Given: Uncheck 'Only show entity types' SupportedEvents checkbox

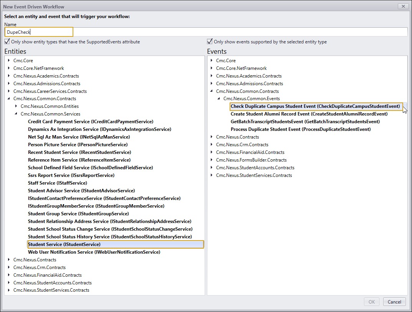Looking at the screenshot, I should click(x=7, y=41).
